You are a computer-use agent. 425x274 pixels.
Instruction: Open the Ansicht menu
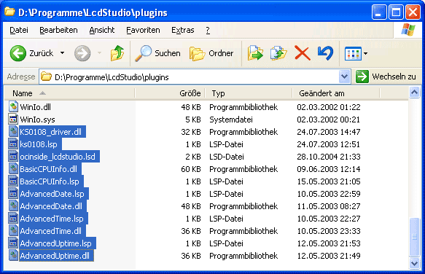(x=102, y=30)
